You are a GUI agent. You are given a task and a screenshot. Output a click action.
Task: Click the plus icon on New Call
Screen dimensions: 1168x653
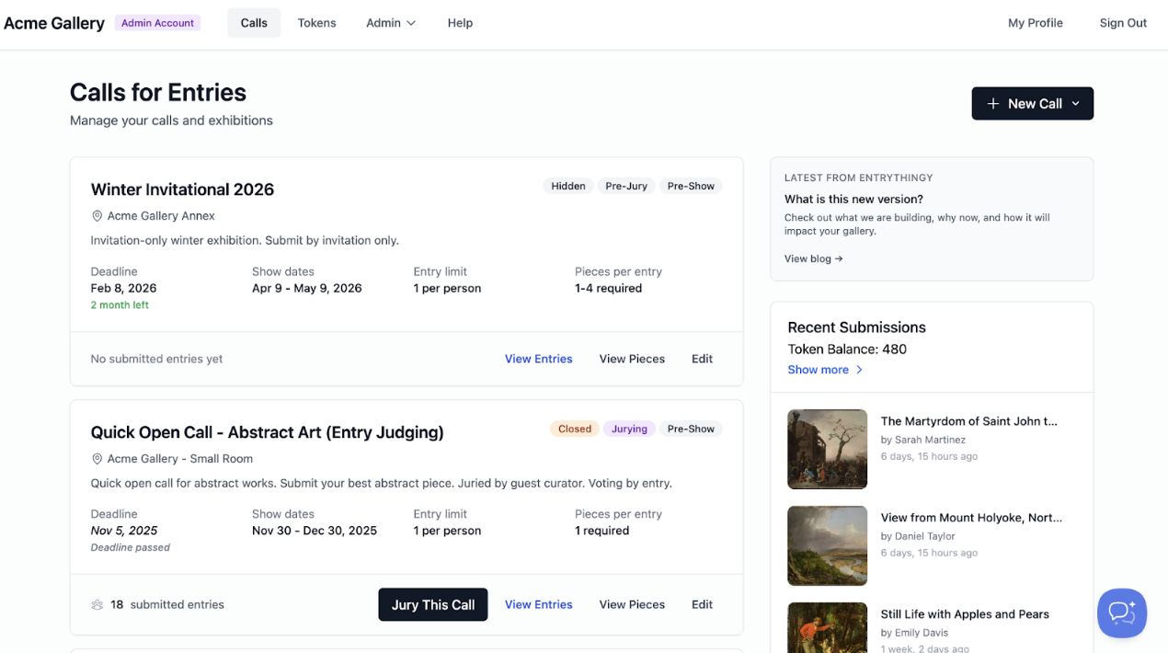point(993,104)
